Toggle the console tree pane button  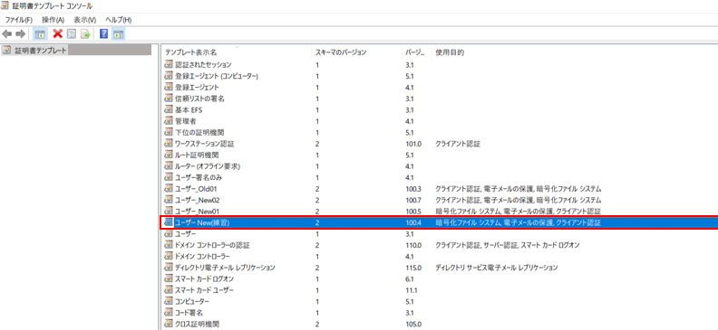point(40,33)
